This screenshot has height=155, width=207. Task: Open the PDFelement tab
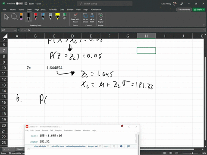tap(96, 9)
